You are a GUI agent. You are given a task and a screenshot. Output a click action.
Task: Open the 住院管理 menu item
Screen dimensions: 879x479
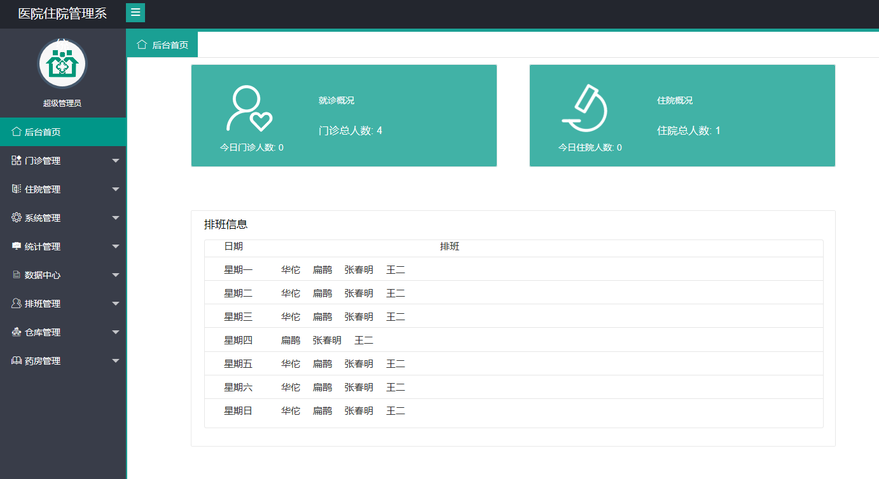pyautogui.click(x=63, y=189)
